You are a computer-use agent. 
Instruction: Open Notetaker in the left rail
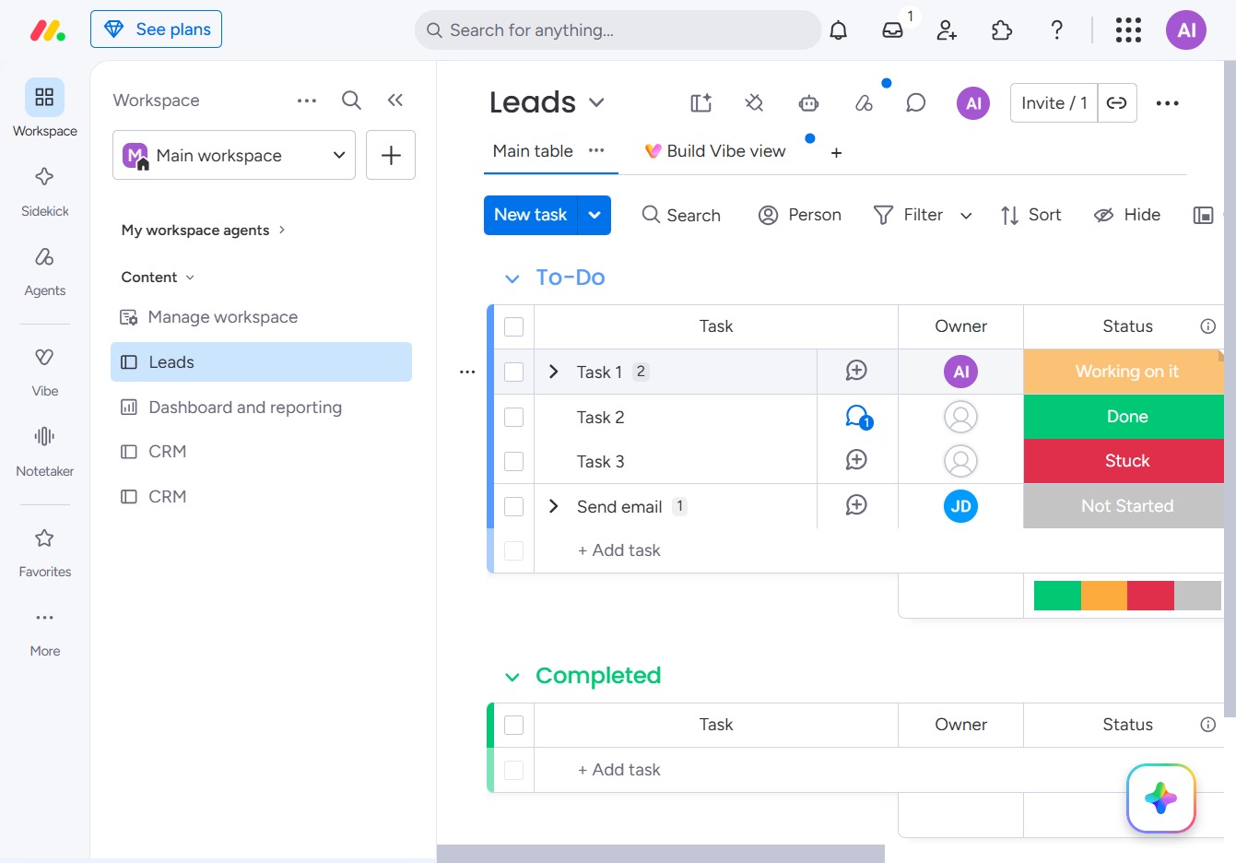click(44, 451)
